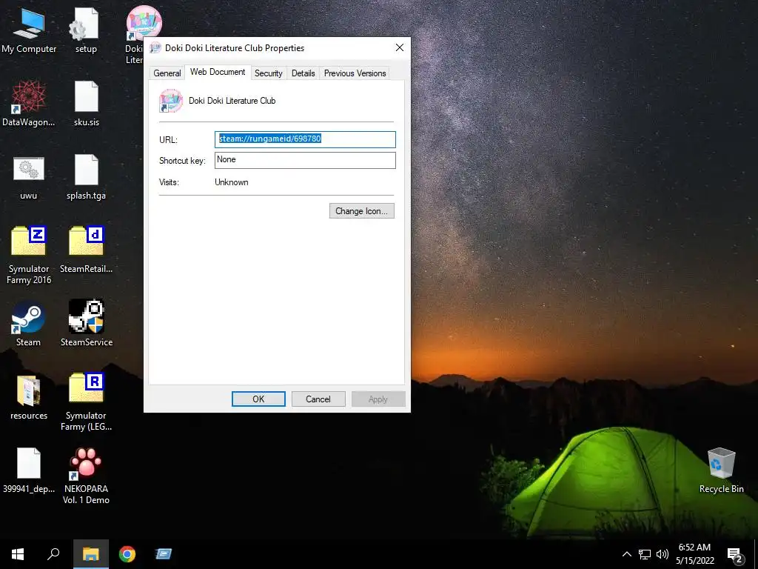Switch to the General tab

pyautogui.click(x=167, y=73)
